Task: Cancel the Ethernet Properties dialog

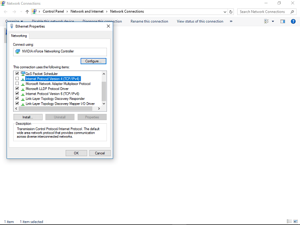Action: coord(100,153)
